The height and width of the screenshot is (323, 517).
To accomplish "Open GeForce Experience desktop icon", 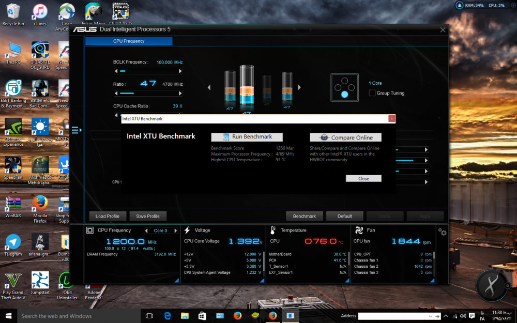I will click(x=13, y=132).
